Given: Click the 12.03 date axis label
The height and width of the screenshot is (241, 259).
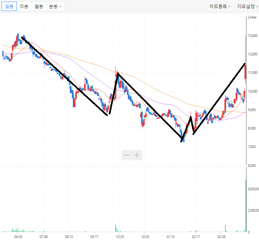Looking at the screenshot, I should point(145,237).
